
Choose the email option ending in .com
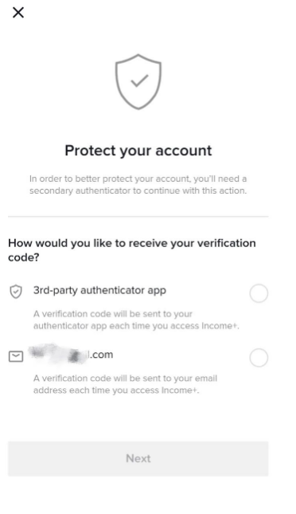[x=71, y=355]
